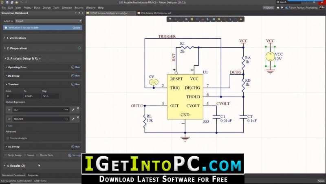Run the Transient analysis
The width and height of the screenshot is (326, 184).
point(75,84)
